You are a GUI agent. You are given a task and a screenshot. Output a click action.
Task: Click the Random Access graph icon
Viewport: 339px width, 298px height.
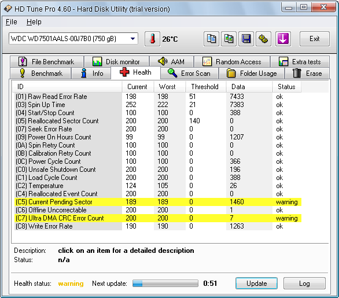point(207,62)
